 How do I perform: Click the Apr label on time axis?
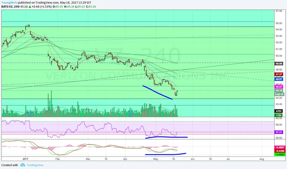pos(125,159)
